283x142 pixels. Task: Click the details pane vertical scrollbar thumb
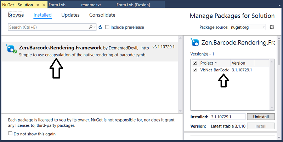coord(279,53)
